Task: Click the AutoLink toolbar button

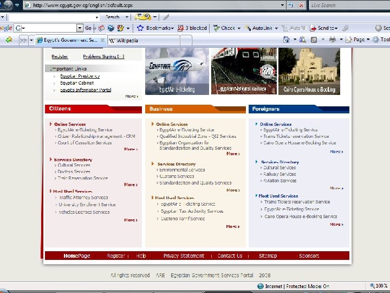Action: tap(259, 28)
